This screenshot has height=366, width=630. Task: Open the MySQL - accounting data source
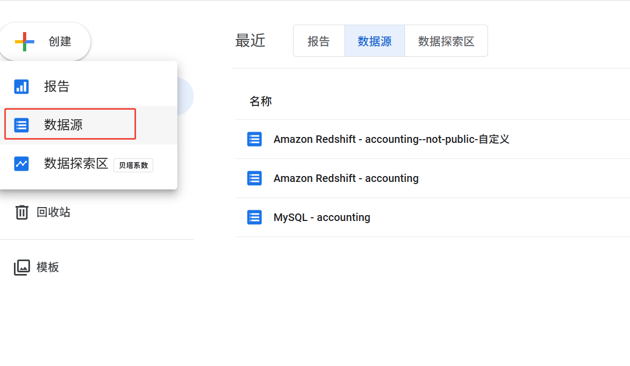[322, 217]
